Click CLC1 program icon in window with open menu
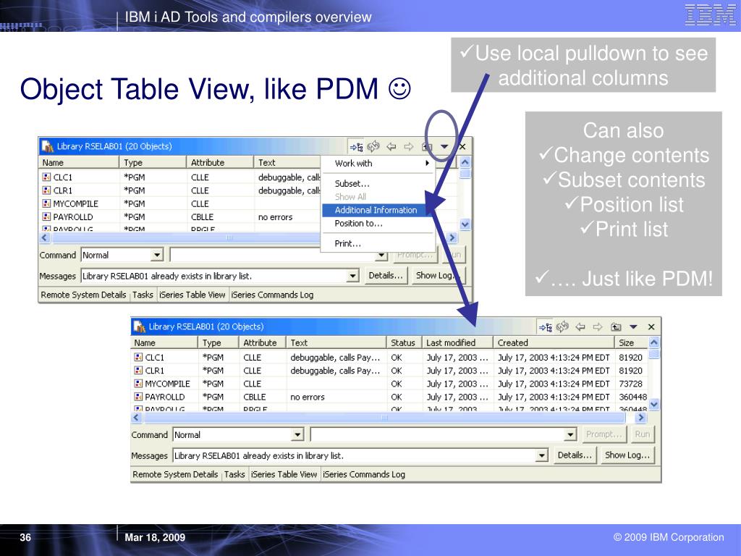This screenshot has height=556, width=741. [46, 177]
